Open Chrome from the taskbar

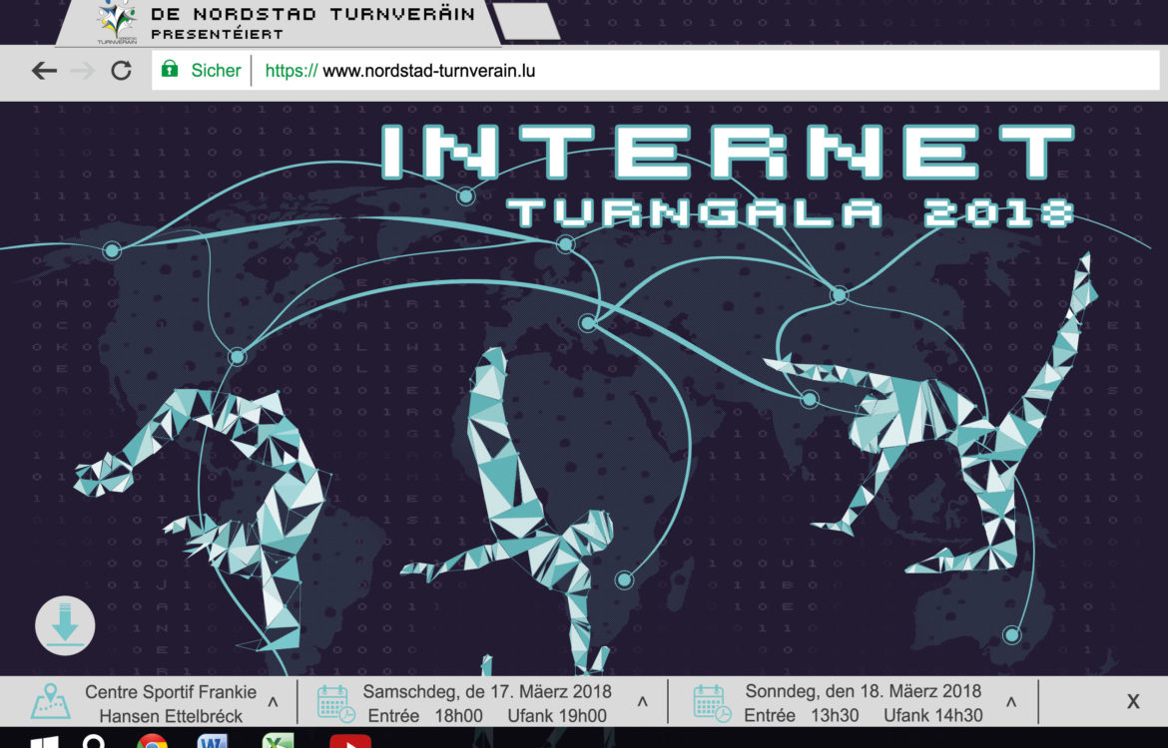pos(152,742)
